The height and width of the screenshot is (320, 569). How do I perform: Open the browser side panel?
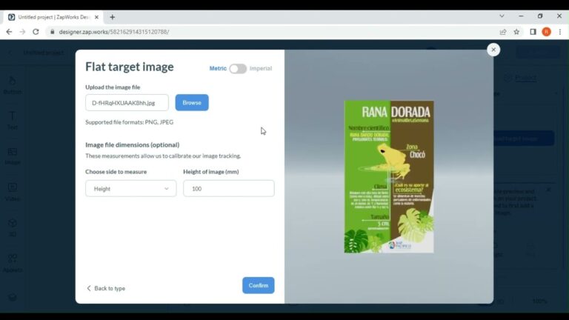click(533, 32)
